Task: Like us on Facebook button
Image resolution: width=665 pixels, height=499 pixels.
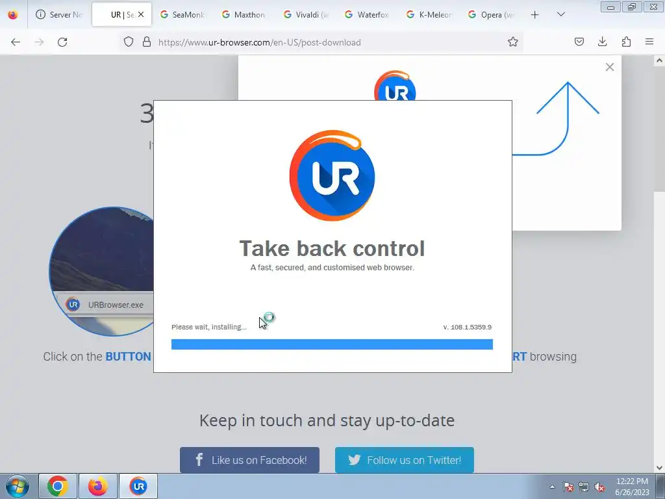Action: pos(249,460)
